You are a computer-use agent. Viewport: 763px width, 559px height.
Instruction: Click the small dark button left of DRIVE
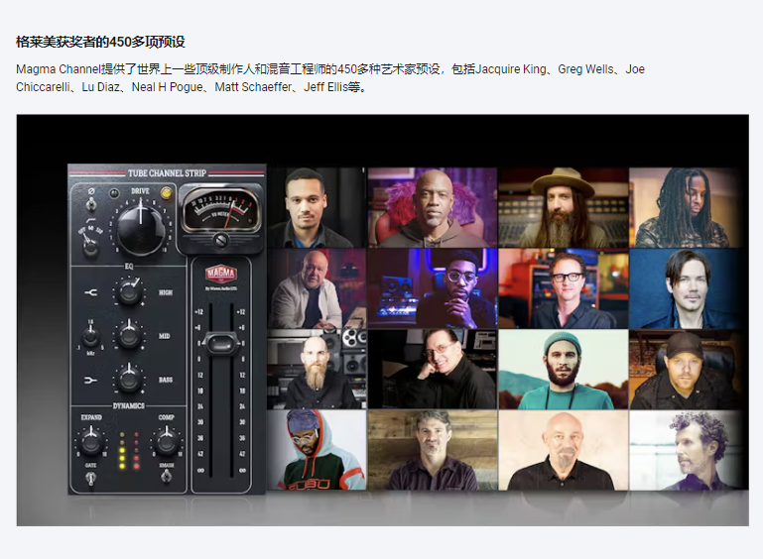(114, 193)
